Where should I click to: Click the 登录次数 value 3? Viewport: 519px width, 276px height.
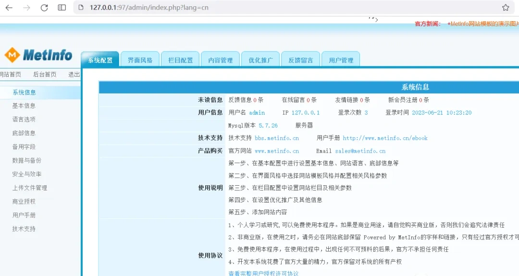[366, 113]
